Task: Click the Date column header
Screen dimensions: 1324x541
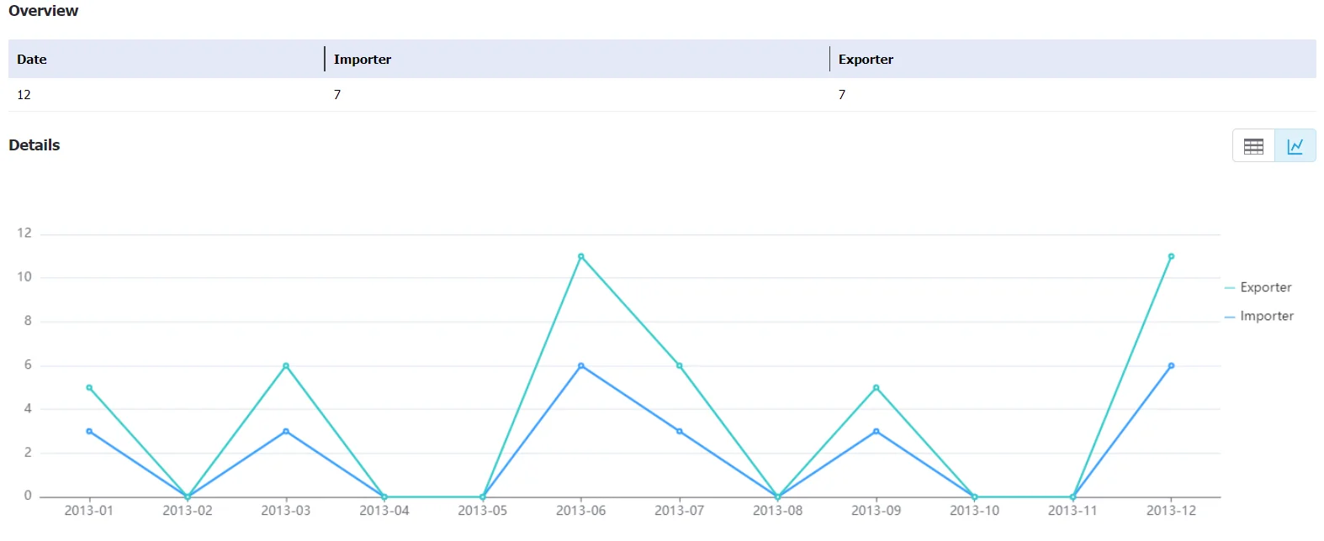Action: coord(32,60)
